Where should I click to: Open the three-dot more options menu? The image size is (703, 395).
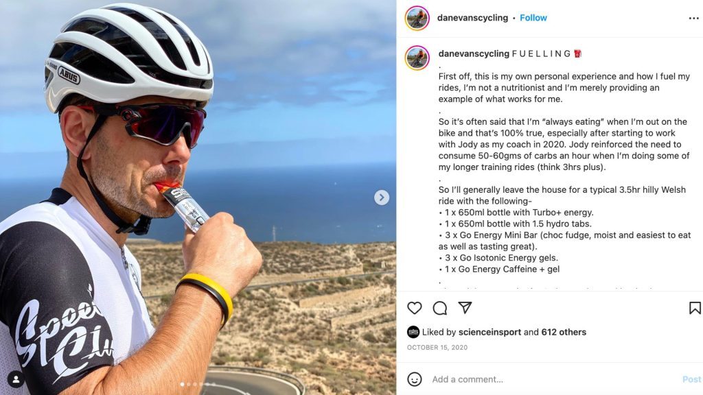point(693,19)
